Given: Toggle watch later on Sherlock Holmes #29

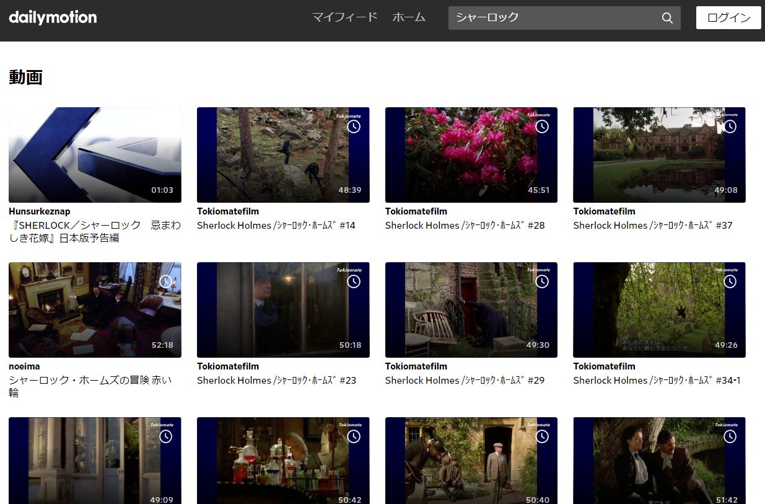Looking at the screenshot, I should pyautogui.click(x=542, y=281).
